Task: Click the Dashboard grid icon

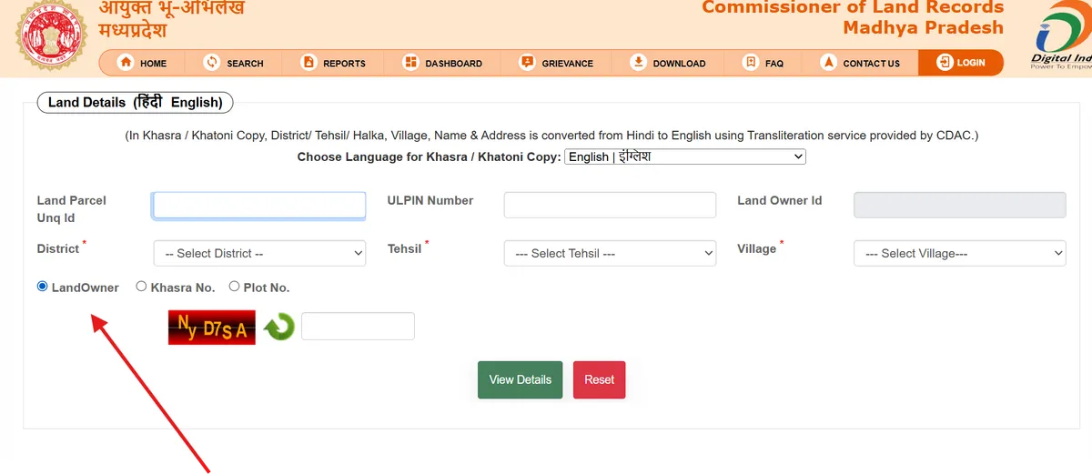Action: [x=410, y=62]
